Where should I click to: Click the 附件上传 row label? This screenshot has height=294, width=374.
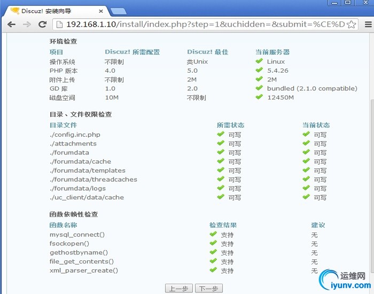(x=63, y=80)
